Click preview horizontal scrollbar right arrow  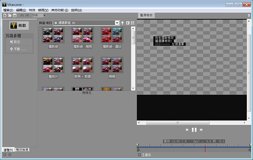[x=245, y=123]
